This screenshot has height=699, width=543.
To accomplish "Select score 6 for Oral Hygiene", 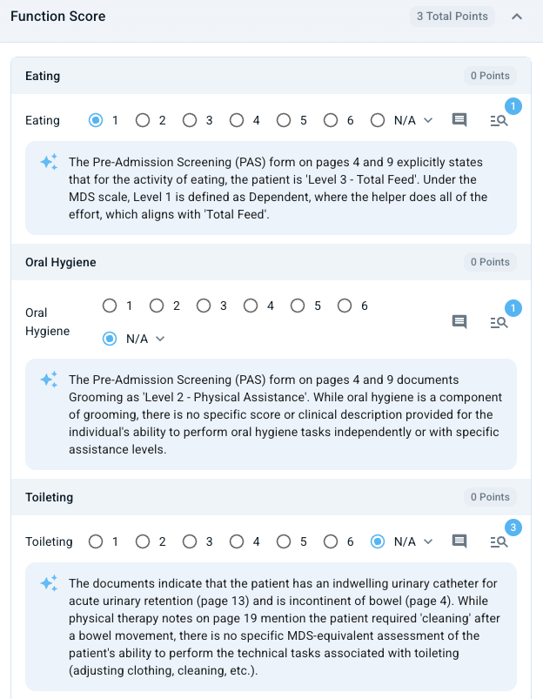I will pyautogui.click(x=345, y=306).
